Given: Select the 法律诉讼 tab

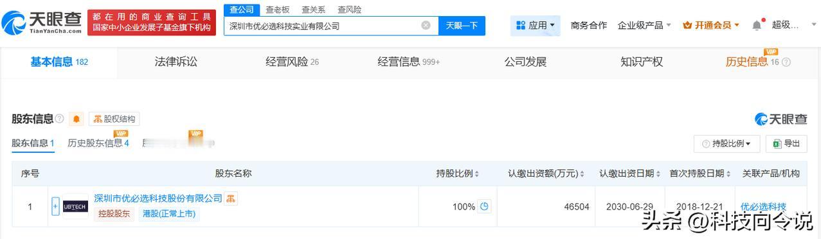Looking at the screenshot, I should point(176,62).
